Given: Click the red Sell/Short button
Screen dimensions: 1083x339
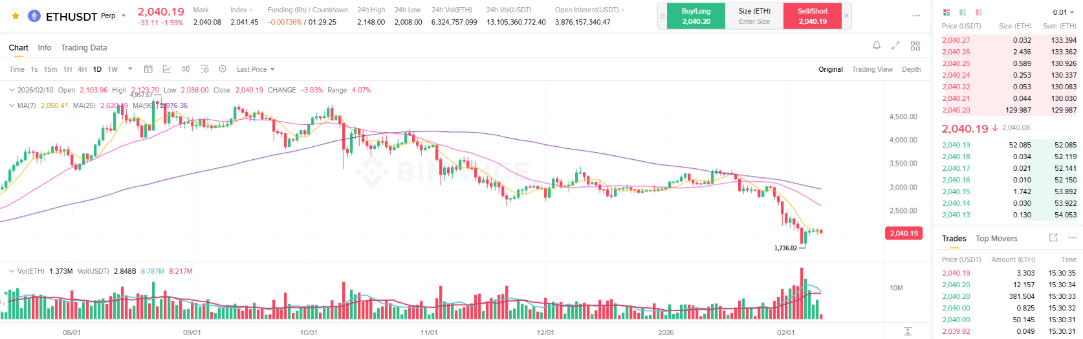Looking at the screenshot, I should [x=813, y=16].
